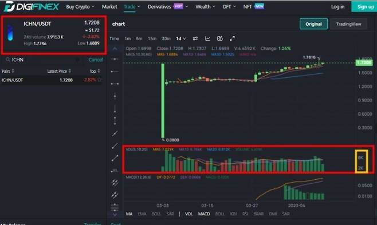Select the 30m time interval
The image size is (377, 225).
click(166, 38)
